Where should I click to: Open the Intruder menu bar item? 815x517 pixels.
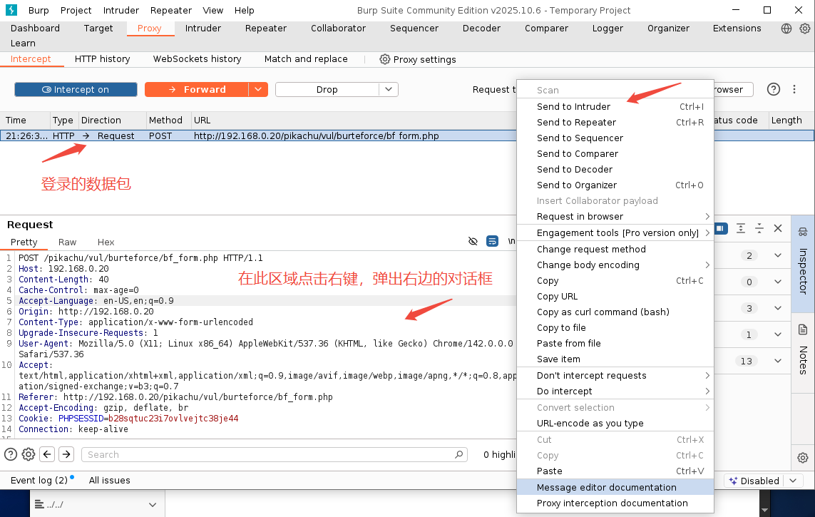[x=121, y=11]
